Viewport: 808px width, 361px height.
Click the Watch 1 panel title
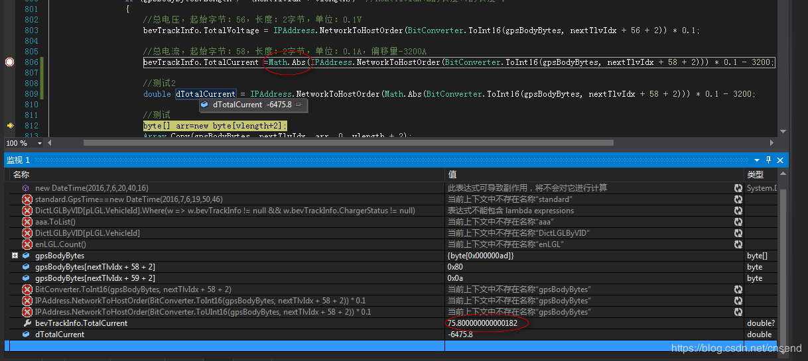point(18,160)
